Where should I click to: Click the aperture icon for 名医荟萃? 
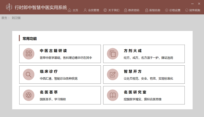tap(29, 95)
